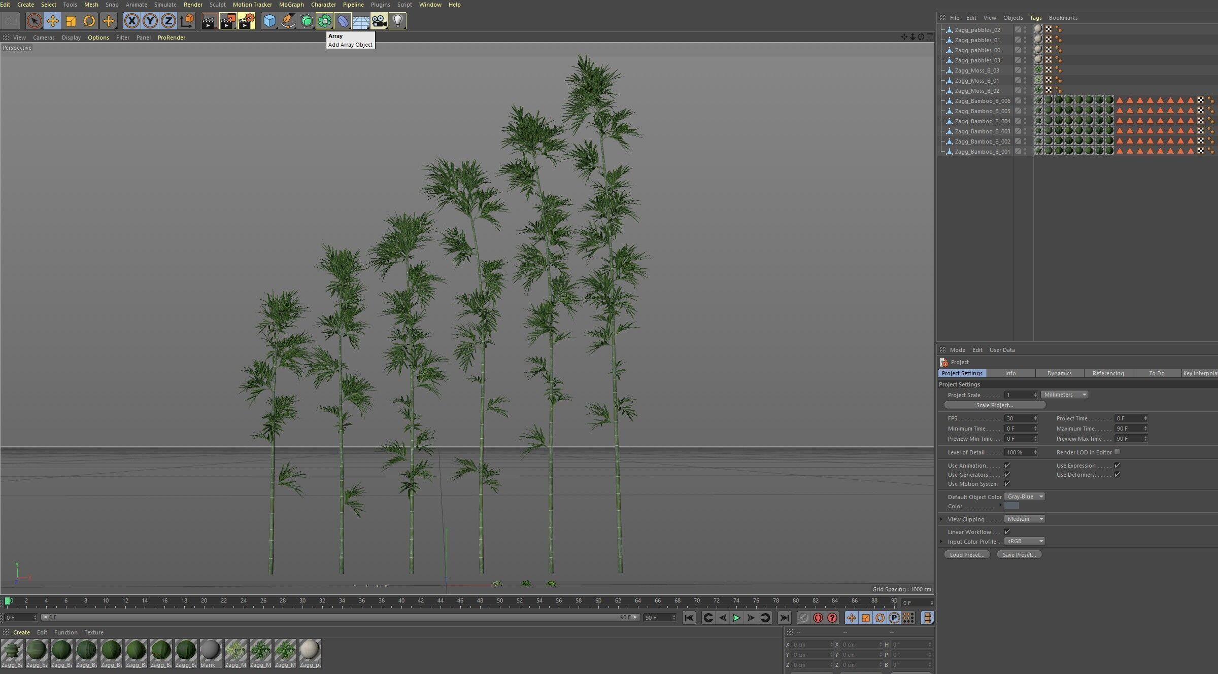Click the Array object icon
The image size is (1218, 674).
click(x=325, y=21)
